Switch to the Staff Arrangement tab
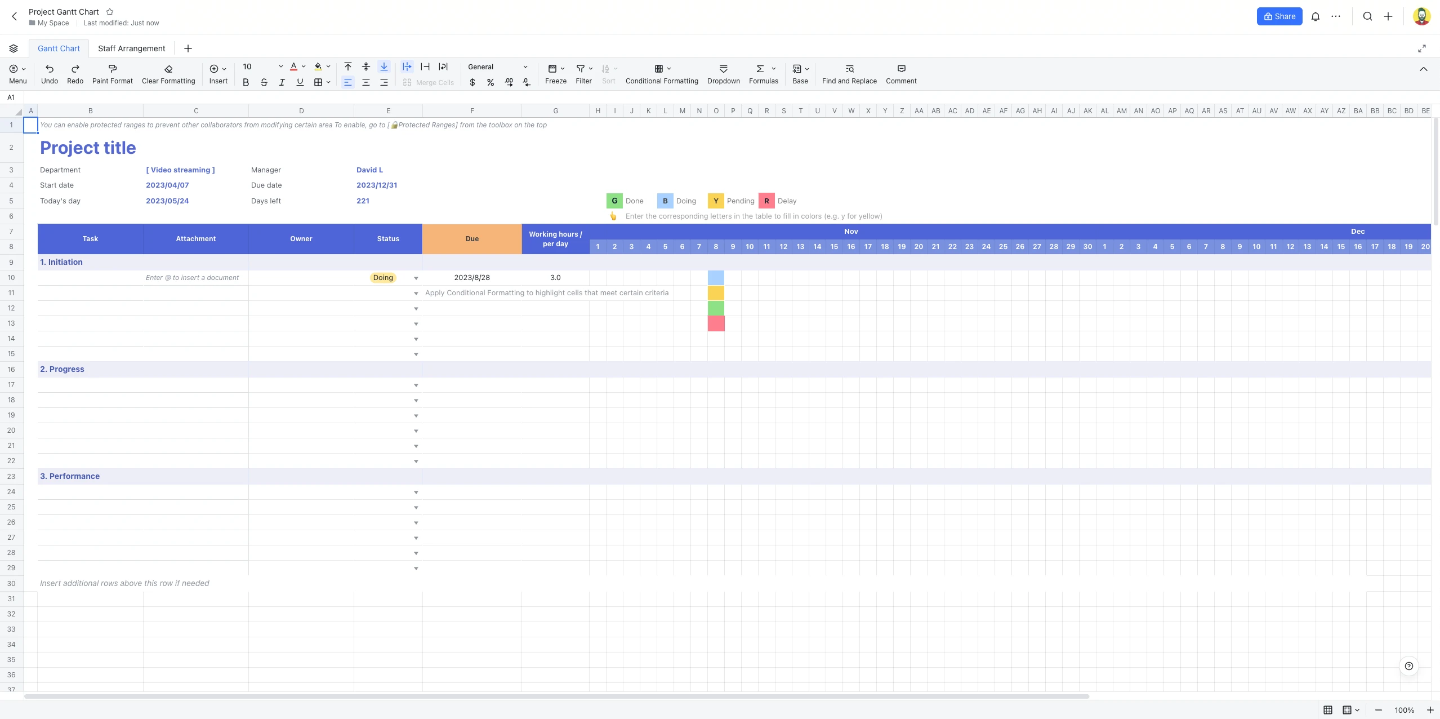The image size is (1440, 719). click(131, 48)
